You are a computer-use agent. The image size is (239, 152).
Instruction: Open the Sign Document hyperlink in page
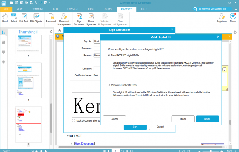click(84, 144)
